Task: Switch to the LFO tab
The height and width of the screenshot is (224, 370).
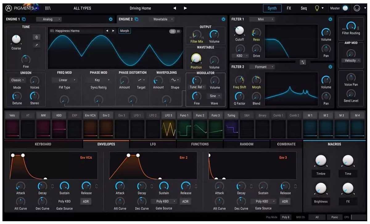Action: coord(153,144)
